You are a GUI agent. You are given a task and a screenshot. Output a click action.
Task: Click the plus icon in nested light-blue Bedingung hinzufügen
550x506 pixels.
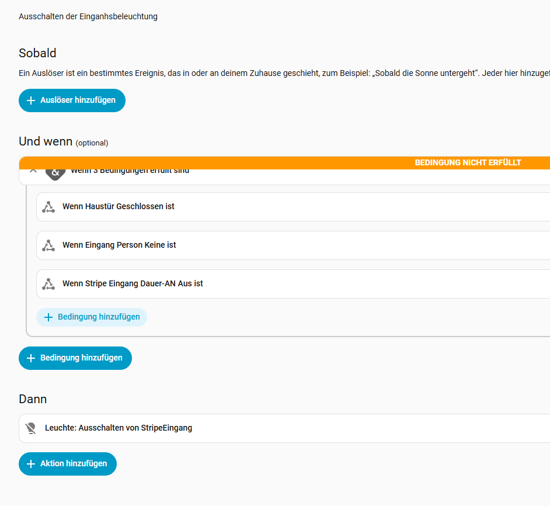pos(48,317)
